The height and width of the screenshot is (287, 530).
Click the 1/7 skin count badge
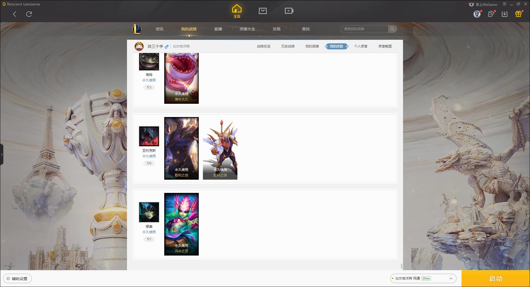pyautogui.click(x=149, y=239)
